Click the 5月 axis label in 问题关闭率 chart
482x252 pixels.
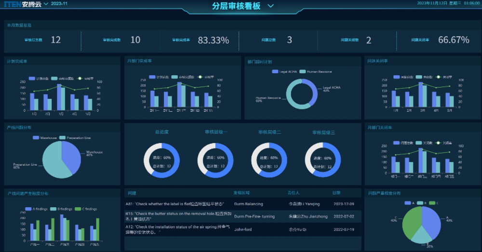[x=449, y=110]
